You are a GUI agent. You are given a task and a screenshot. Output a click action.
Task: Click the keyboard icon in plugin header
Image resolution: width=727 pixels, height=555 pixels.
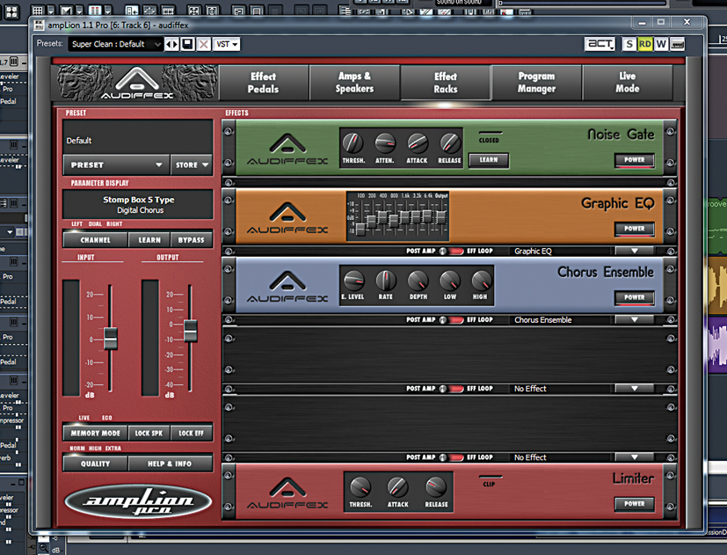tap(678, 44)
